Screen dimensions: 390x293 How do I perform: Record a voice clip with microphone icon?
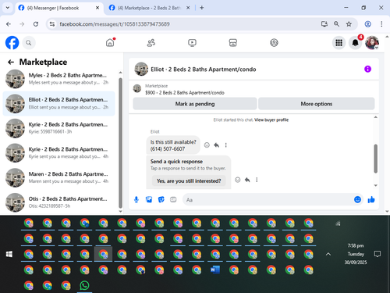[136, 200]
